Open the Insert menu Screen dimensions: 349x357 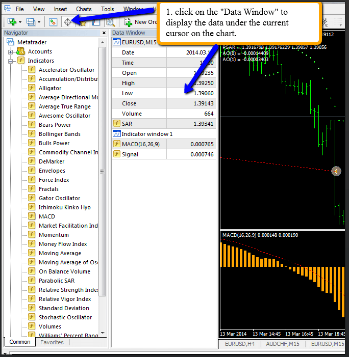point(60,9)
